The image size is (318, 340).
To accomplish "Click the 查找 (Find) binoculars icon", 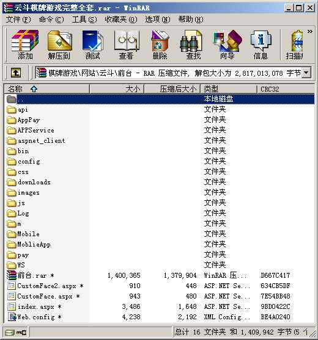I will pyautogui.click(x=193, y=45).
